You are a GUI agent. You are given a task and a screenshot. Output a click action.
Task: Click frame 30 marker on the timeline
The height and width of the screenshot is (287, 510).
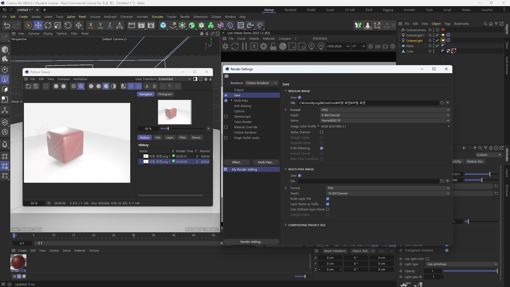tap(133, 235)
